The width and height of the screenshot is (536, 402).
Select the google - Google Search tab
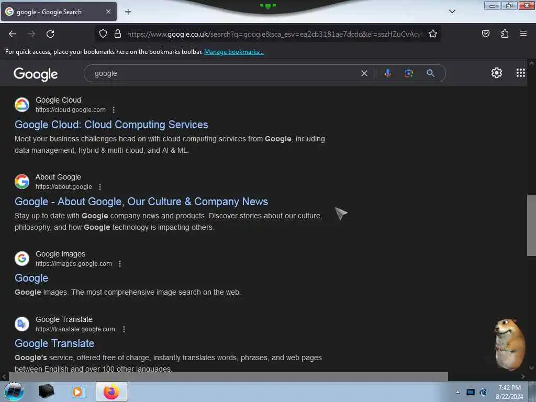(59, 12)
